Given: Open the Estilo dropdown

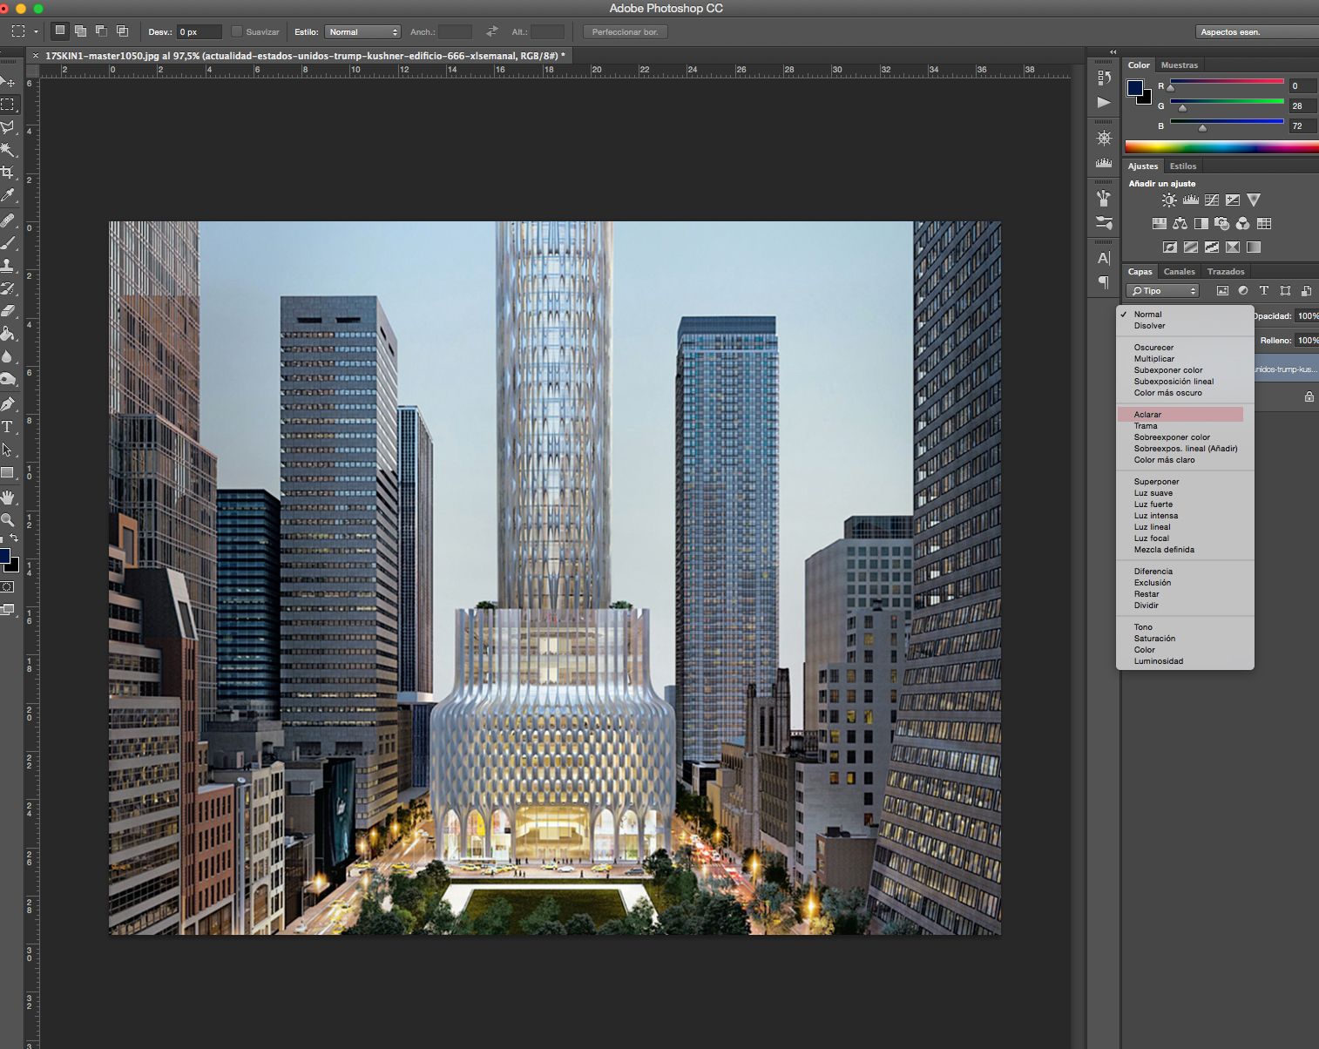Looking at the screenshot, I should (x=362, y=32).
